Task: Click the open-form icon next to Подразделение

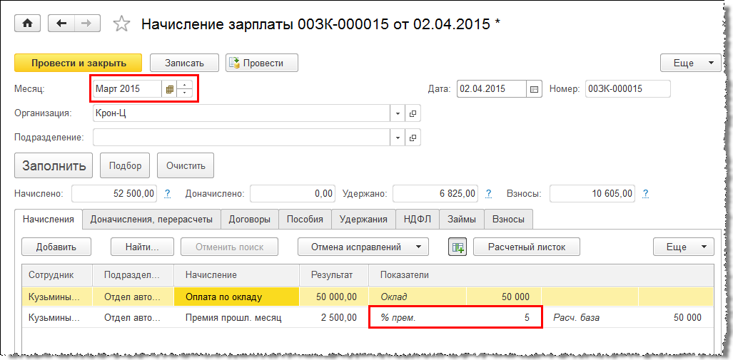Action: click(413, 137)
